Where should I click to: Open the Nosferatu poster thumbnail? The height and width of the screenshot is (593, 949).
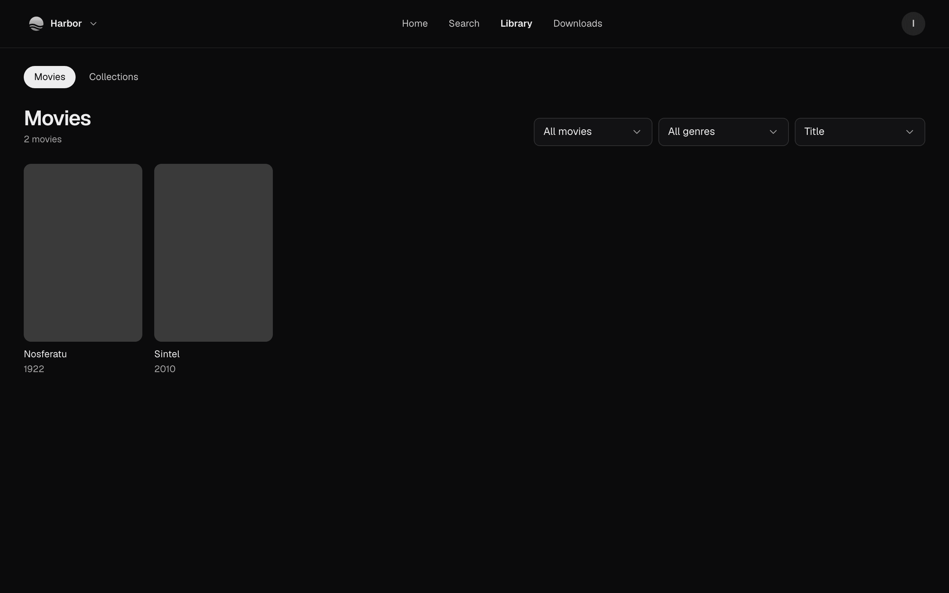(x=83, y=252)
